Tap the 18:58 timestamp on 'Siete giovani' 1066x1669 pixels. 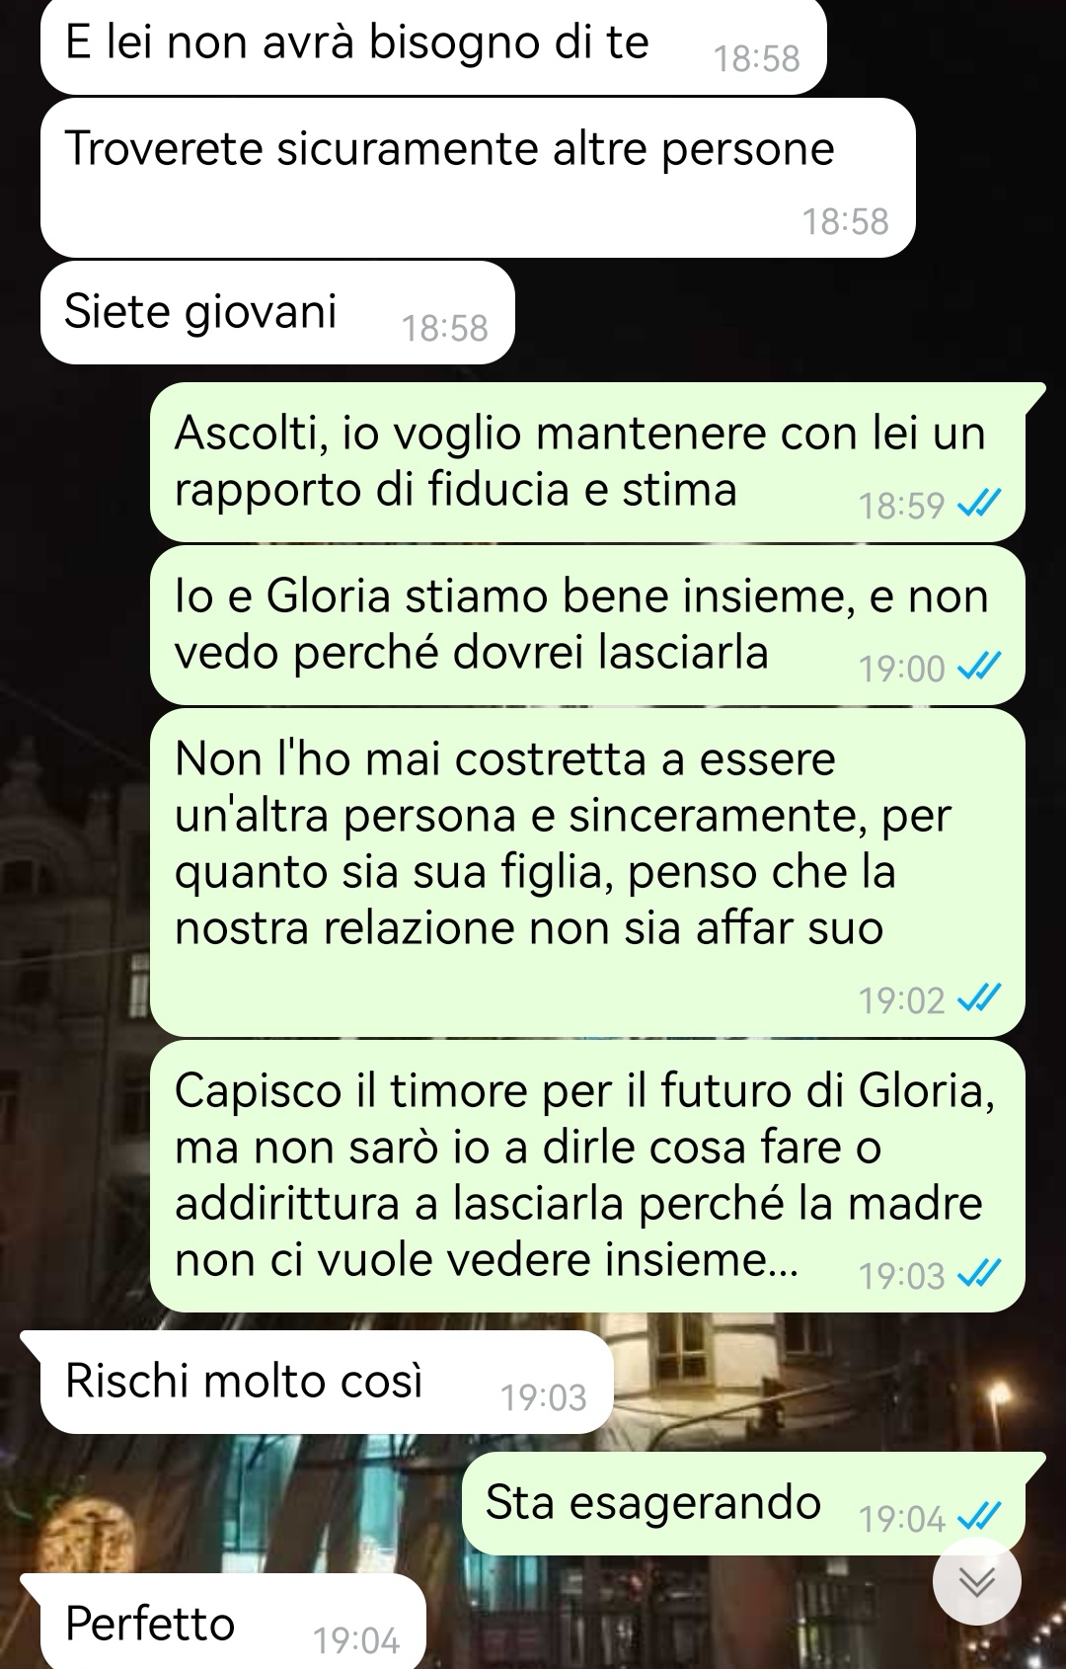pyautogui.click(x=445, y=328)
